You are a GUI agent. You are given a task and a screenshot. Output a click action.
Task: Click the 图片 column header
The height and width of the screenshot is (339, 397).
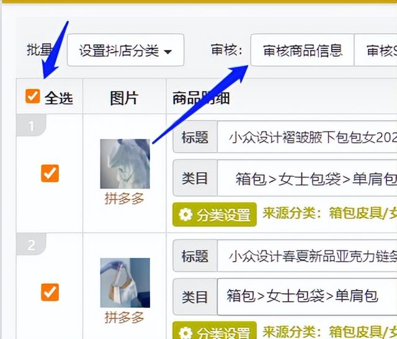[124, 98]
